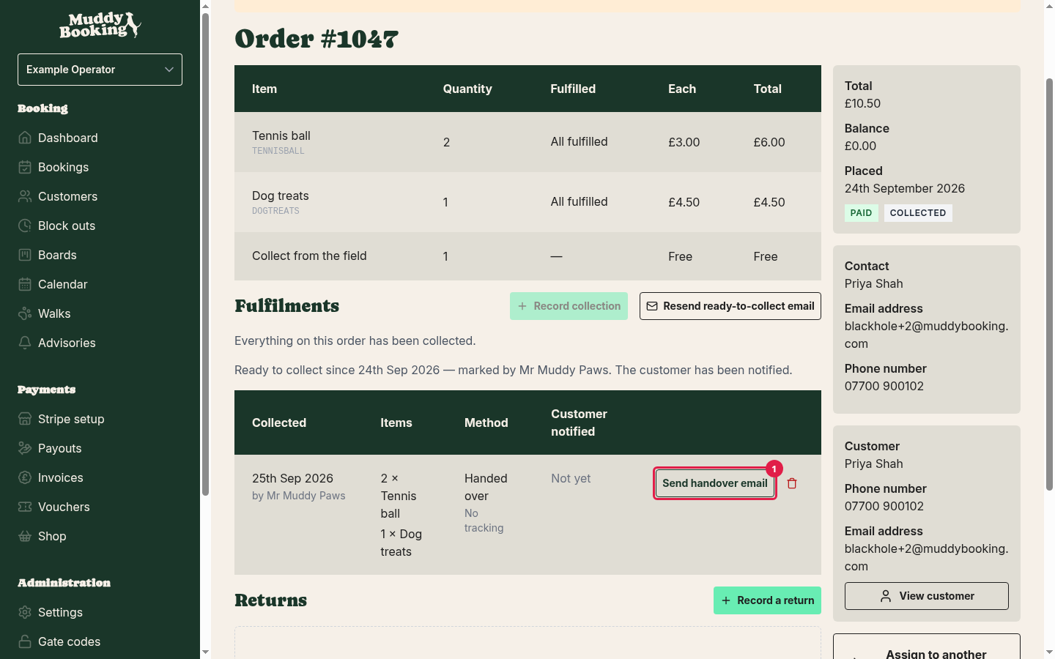Click the Handed over method text

(486, 487)
